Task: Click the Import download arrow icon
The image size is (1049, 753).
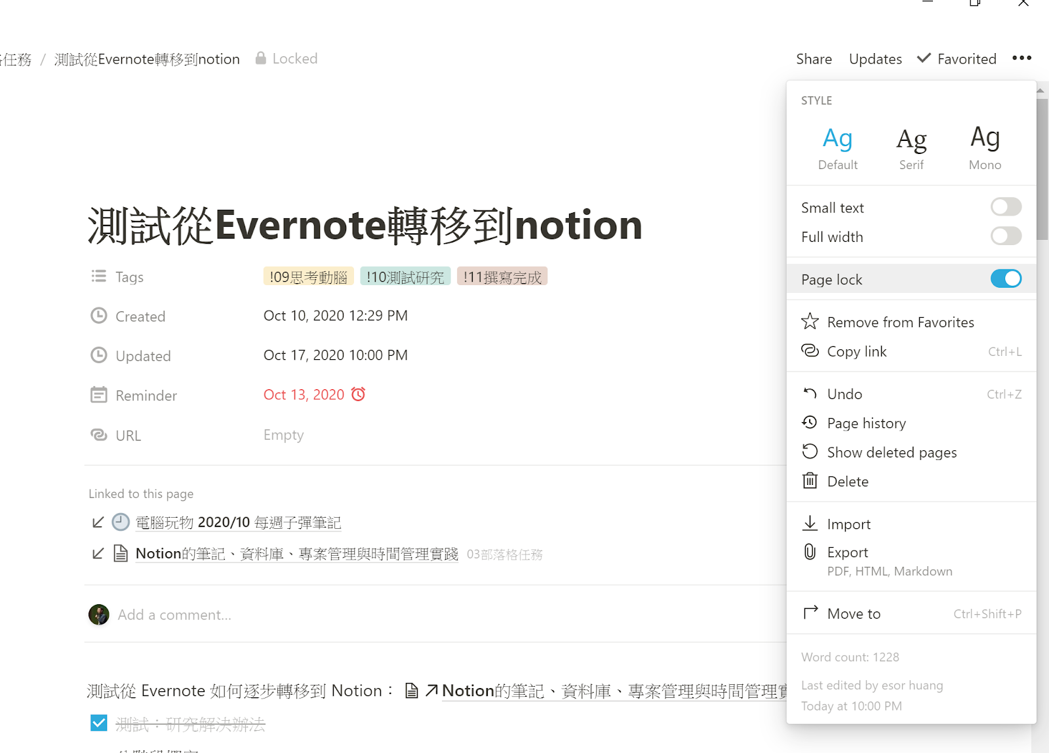Action: click(810, 523)
